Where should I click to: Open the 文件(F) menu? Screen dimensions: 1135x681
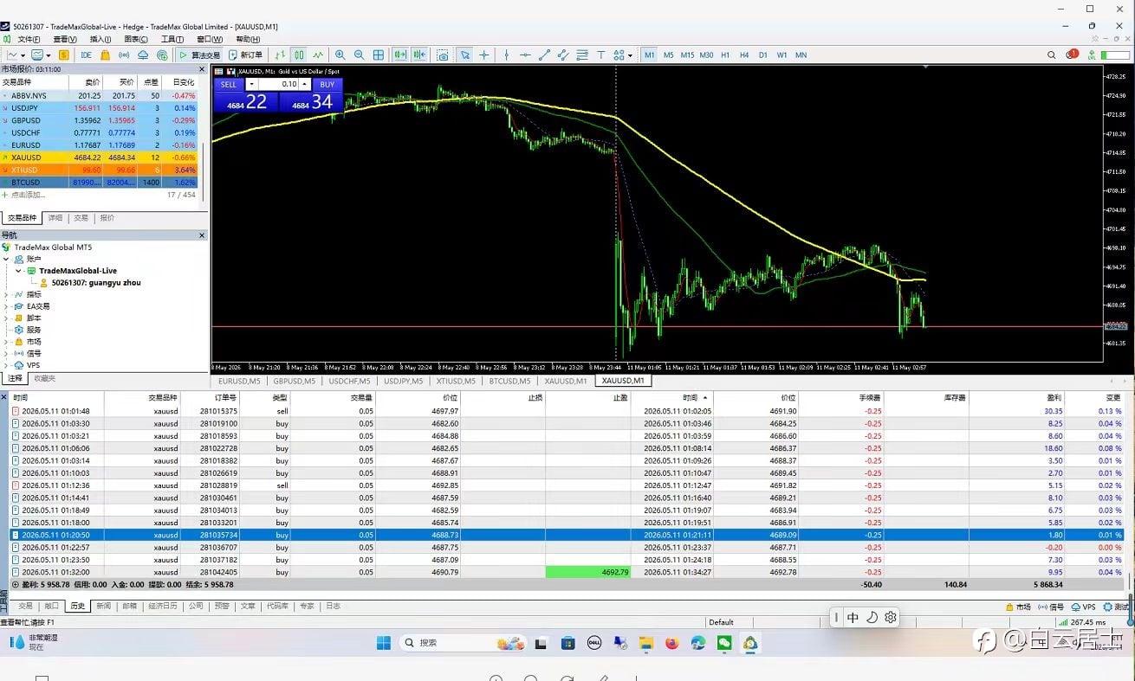coord(29,39)
